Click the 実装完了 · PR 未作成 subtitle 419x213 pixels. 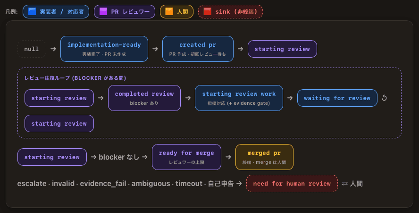(x=104, y=54)
